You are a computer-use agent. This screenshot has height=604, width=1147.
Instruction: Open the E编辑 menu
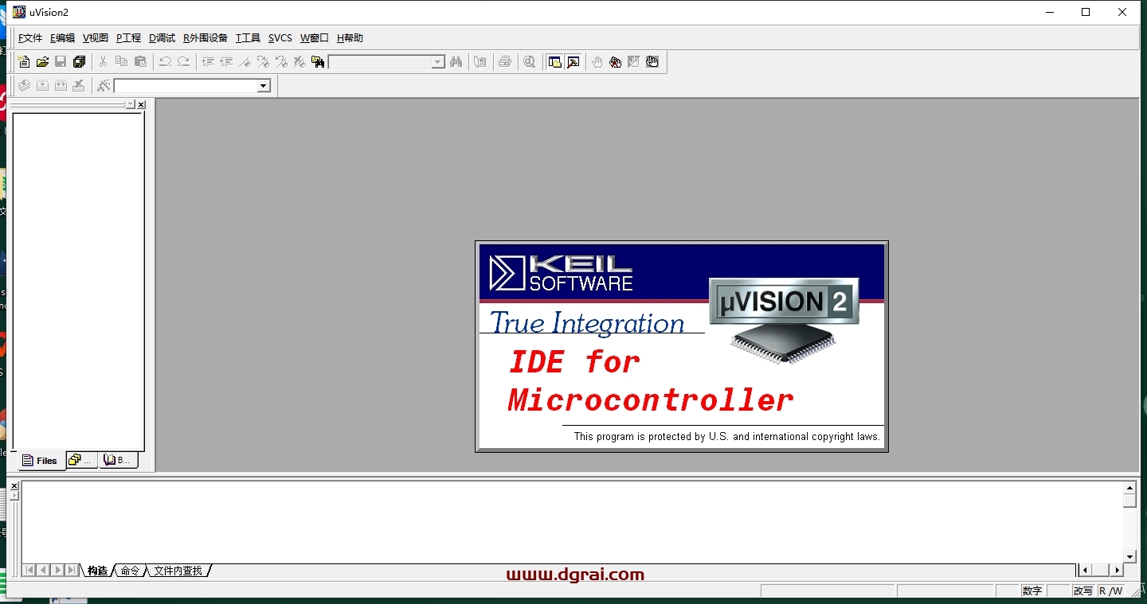[62, 38]
